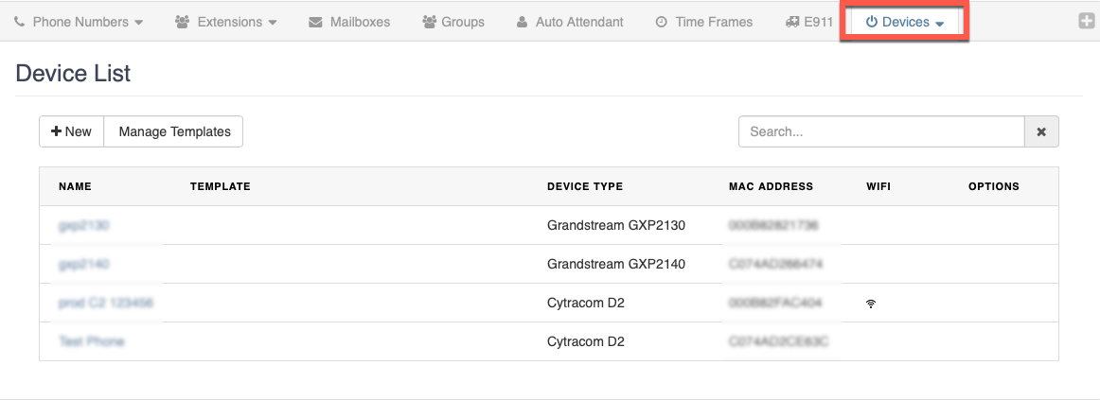
Task: Click the person icon beside Auto Attendant
Action: coord(523,22)
